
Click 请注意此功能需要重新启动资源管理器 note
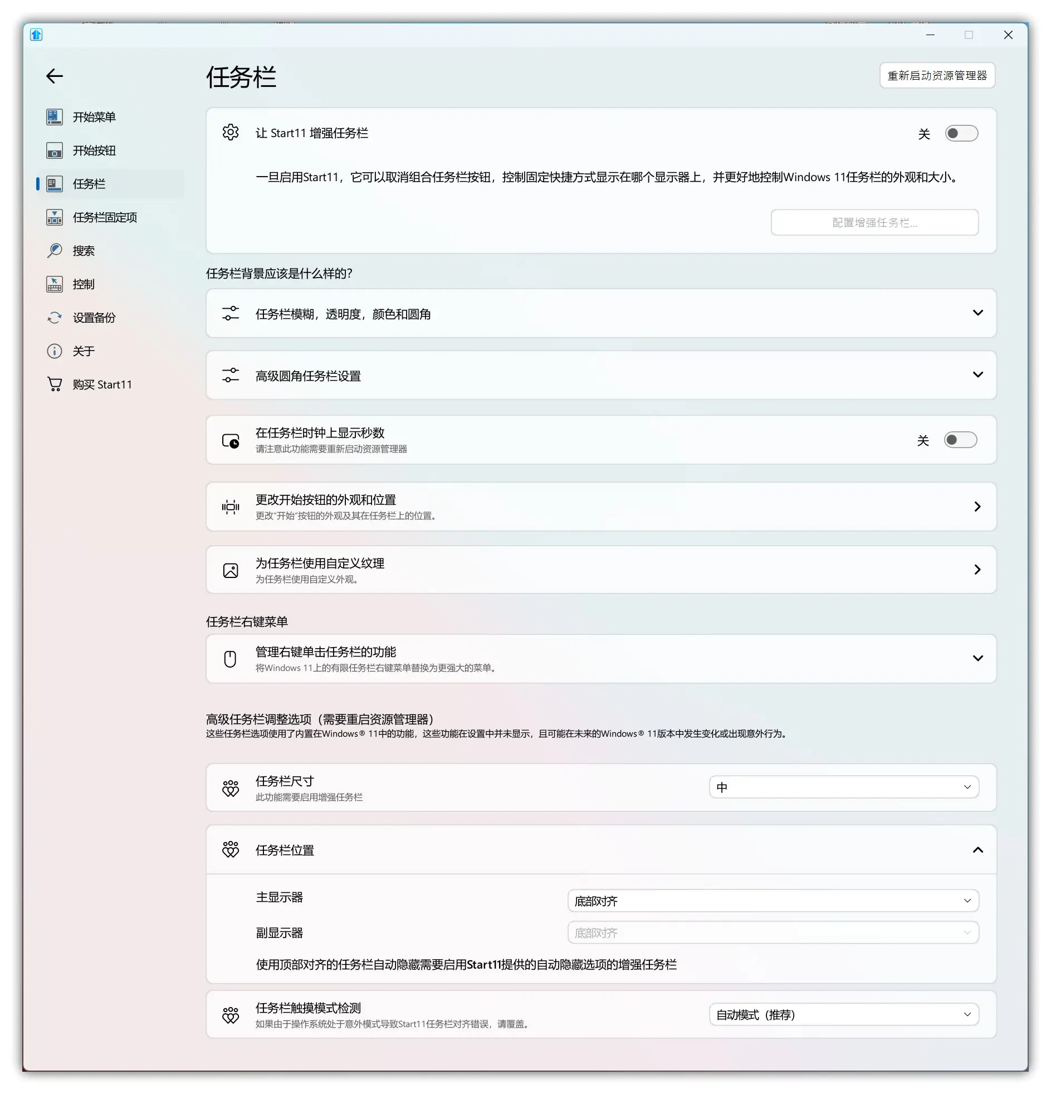(x=331, y=449)
